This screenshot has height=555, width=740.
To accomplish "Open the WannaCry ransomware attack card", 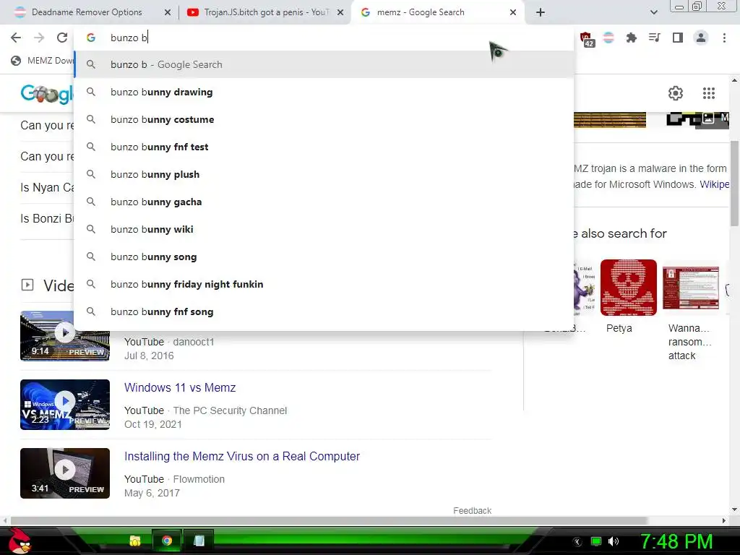I will pyautogui.click(x=690, y=311).
